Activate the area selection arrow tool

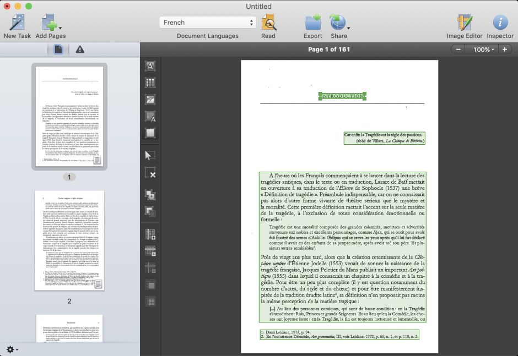pos(150,155)
